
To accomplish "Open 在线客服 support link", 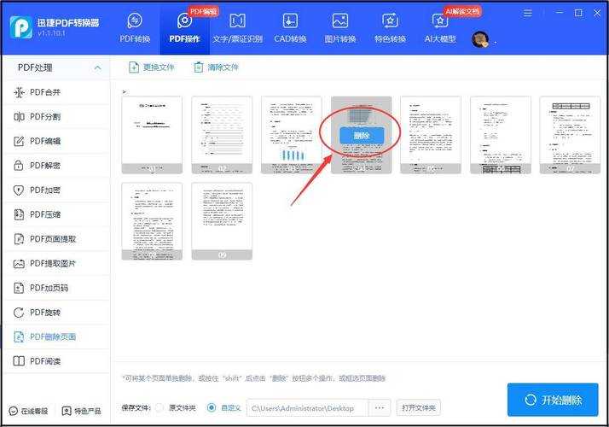I will [x=28, y=411].
